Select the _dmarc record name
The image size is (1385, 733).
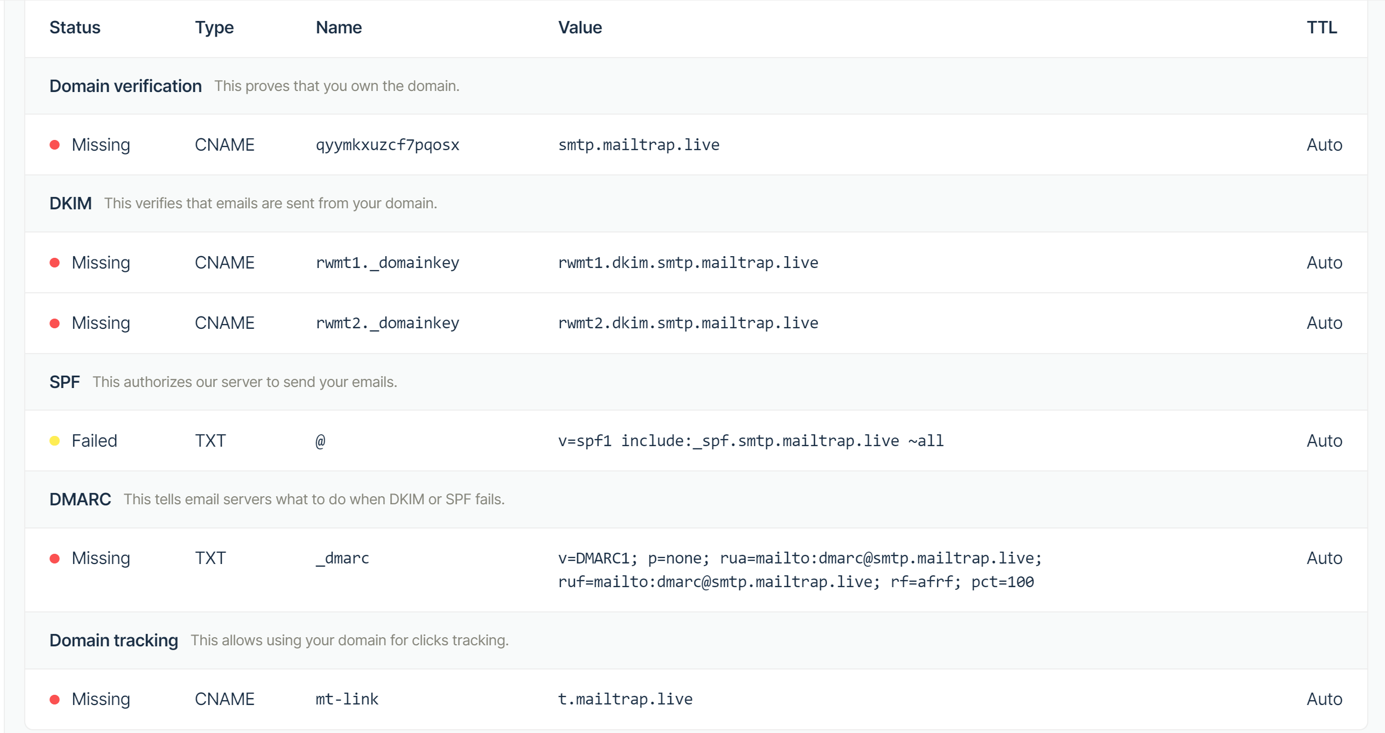(x=342, y=559)
